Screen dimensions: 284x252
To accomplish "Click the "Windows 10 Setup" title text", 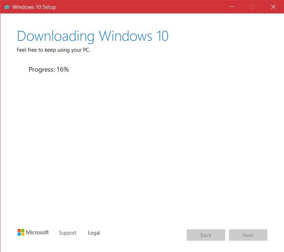I will 34,7.
